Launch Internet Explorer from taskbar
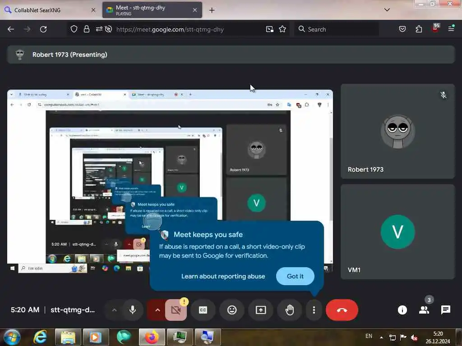The height and width of the screenshot is (346, 462). point(40,337)
